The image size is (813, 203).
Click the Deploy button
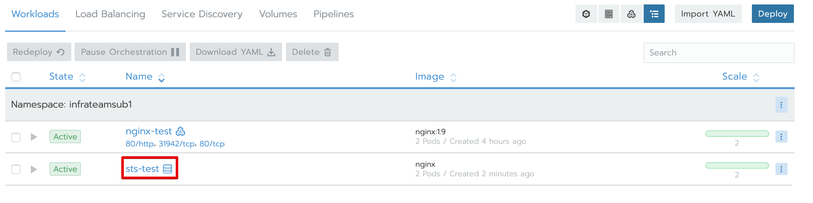point(772,14)
